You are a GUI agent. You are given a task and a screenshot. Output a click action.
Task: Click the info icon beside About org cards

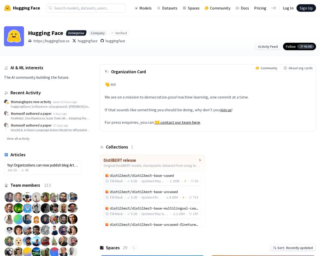tap(285, 68)
